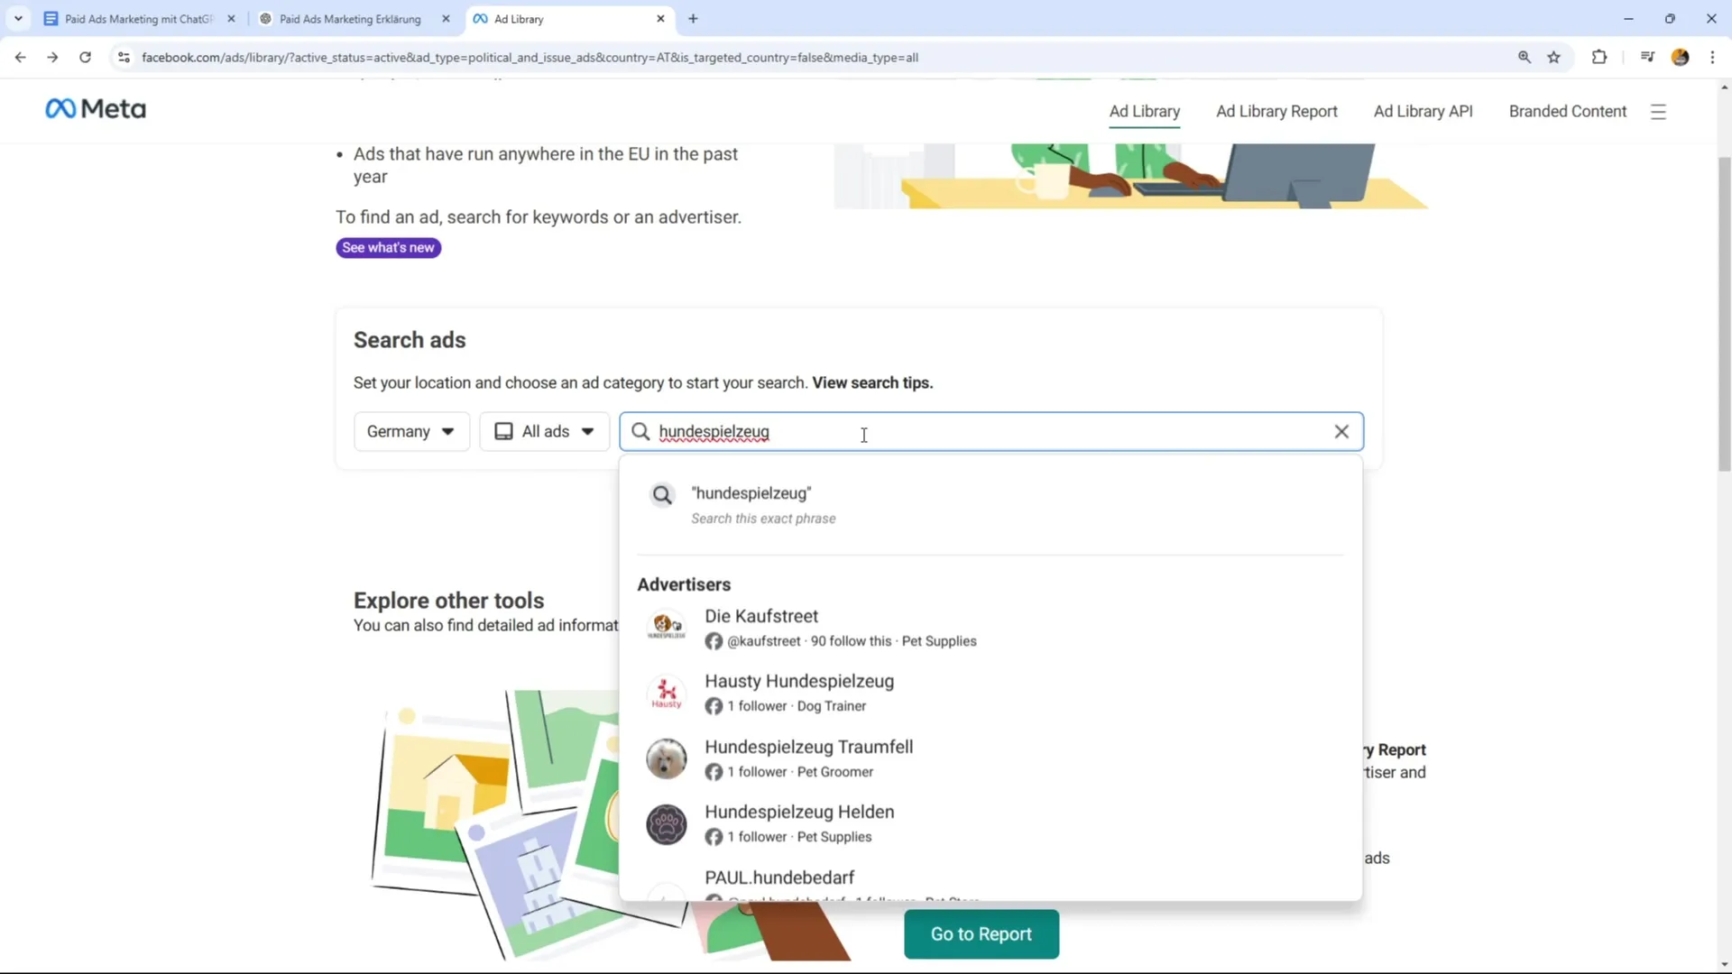Open the Germany country dropdown
1732x974 pixels.
[411, 432]
